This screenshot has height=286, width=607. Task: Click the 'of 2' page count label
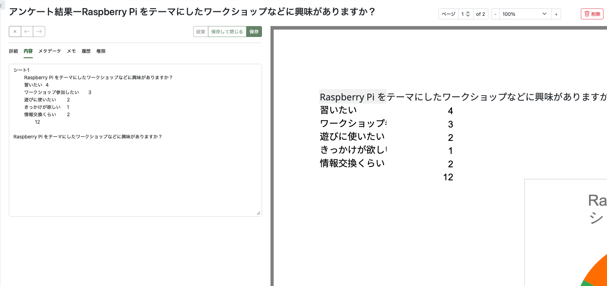click(481, 14)
